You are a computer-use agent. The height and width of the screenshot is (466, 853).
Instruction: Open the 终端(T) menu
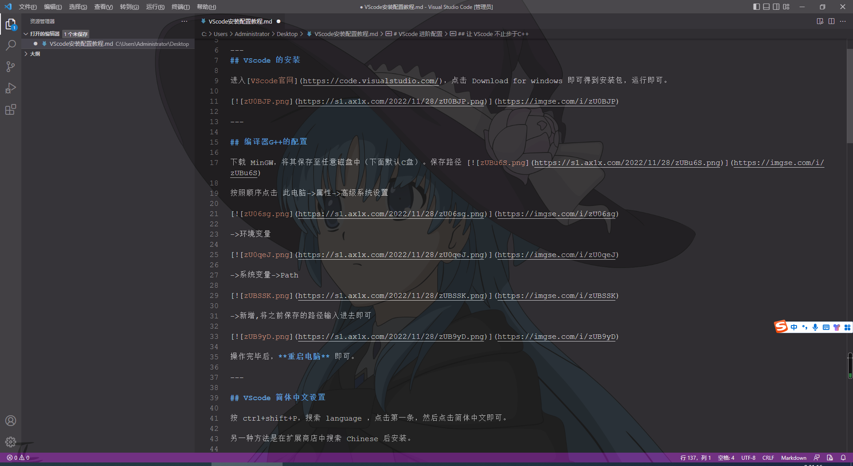[180, 7]
